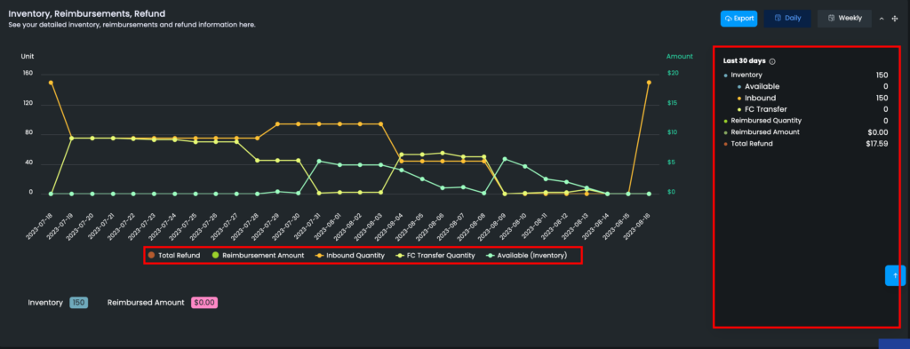Click the 2023-08-04 date label on the axis
The image size is (910, 349).
pyautogui.click(x=389, y=226)
